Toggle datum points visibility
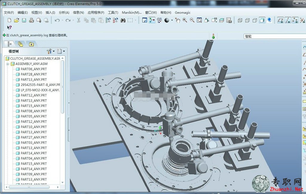Viewport: 306px width, 194px height. (x=295, y=20)
